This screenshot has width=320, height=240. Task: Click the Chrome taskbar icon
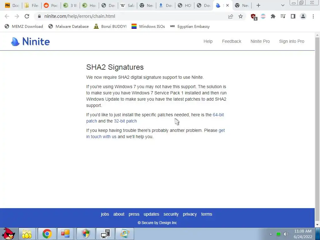(47, 234)
